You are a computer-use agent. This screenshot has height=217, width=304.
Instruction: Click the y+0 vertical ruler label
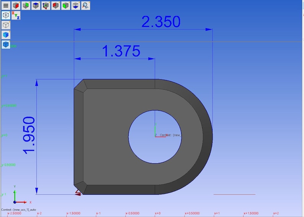point(4,135)
